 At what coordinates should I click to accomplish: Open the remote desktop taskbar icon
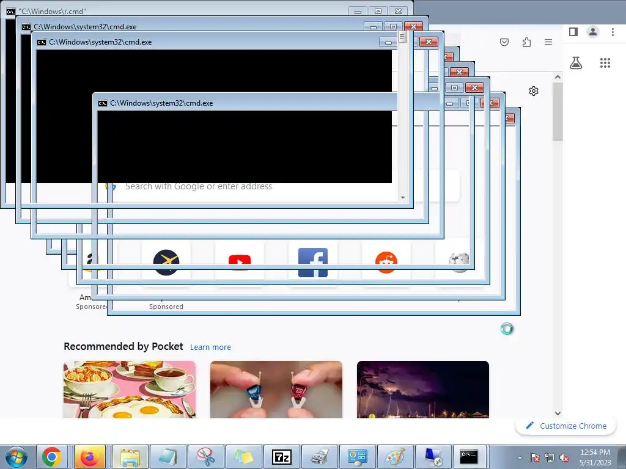click(x=433, y=457)
